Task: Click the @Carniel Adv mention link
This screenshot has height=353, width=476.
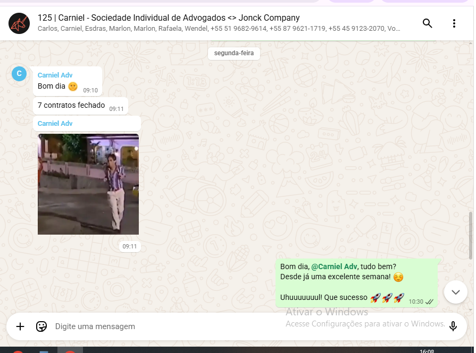Action: tap(334, 266)
